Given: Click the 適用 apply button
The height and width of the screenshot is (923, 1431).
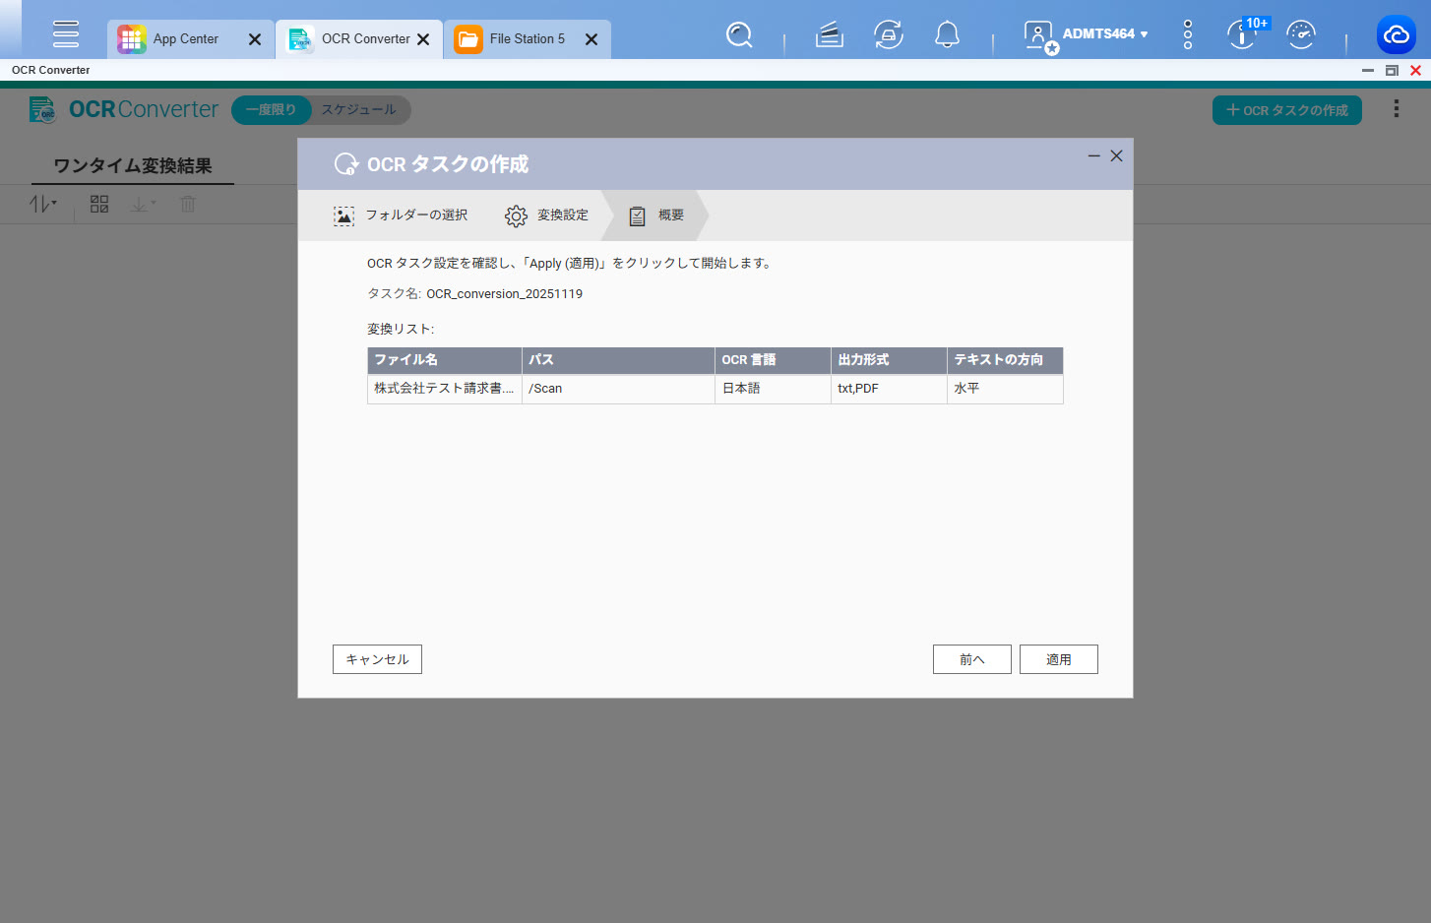Looking at the screenshot, I should pos(1058,659).
